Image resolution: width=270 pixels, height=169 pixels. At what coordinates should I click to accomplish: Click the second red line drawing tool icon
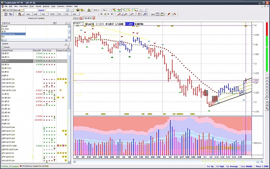tap(126, 14)
